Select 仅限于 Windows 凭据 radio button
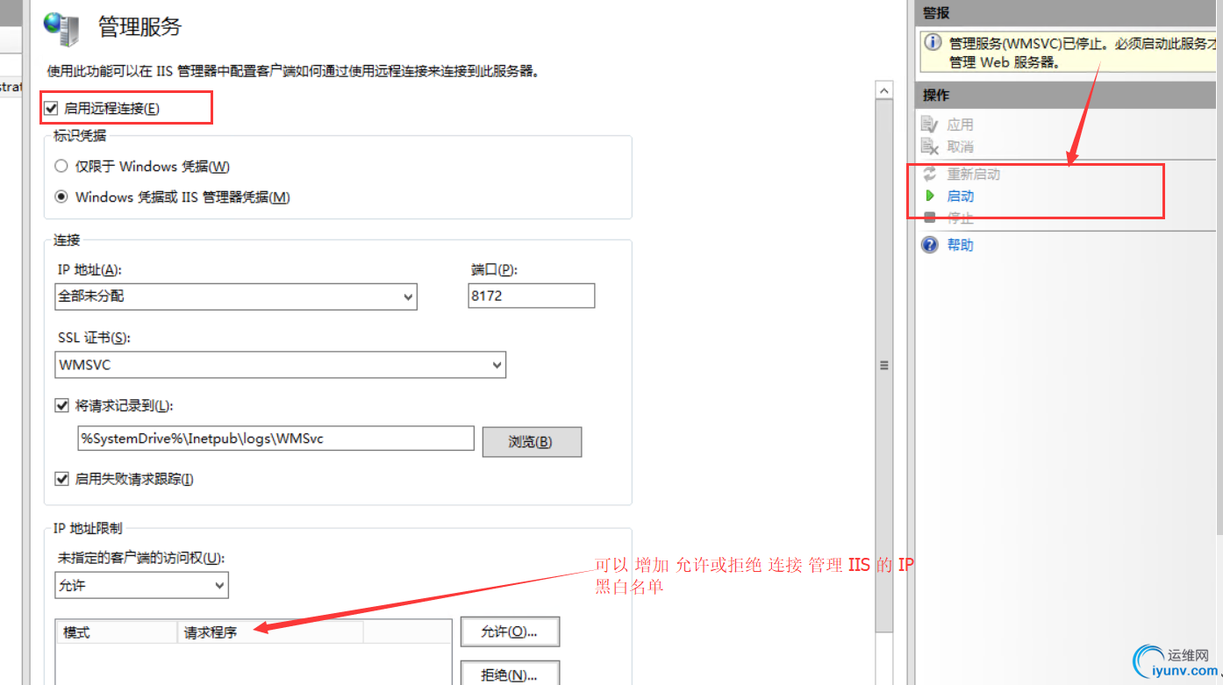Viewport: 1223px width, 685px height. coord(61,166)
